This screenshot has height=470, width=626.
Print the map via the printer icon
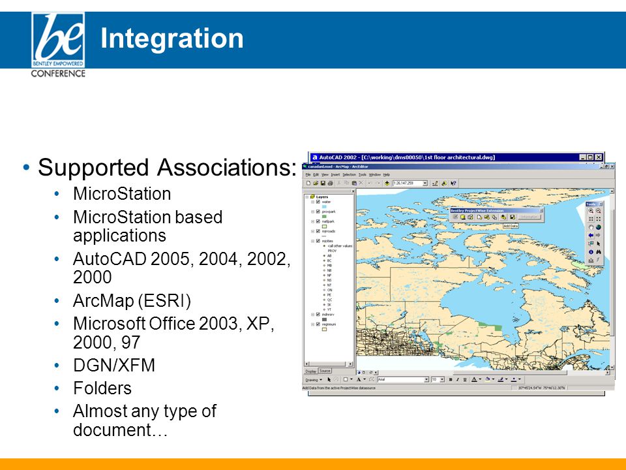tap(330, 183)
